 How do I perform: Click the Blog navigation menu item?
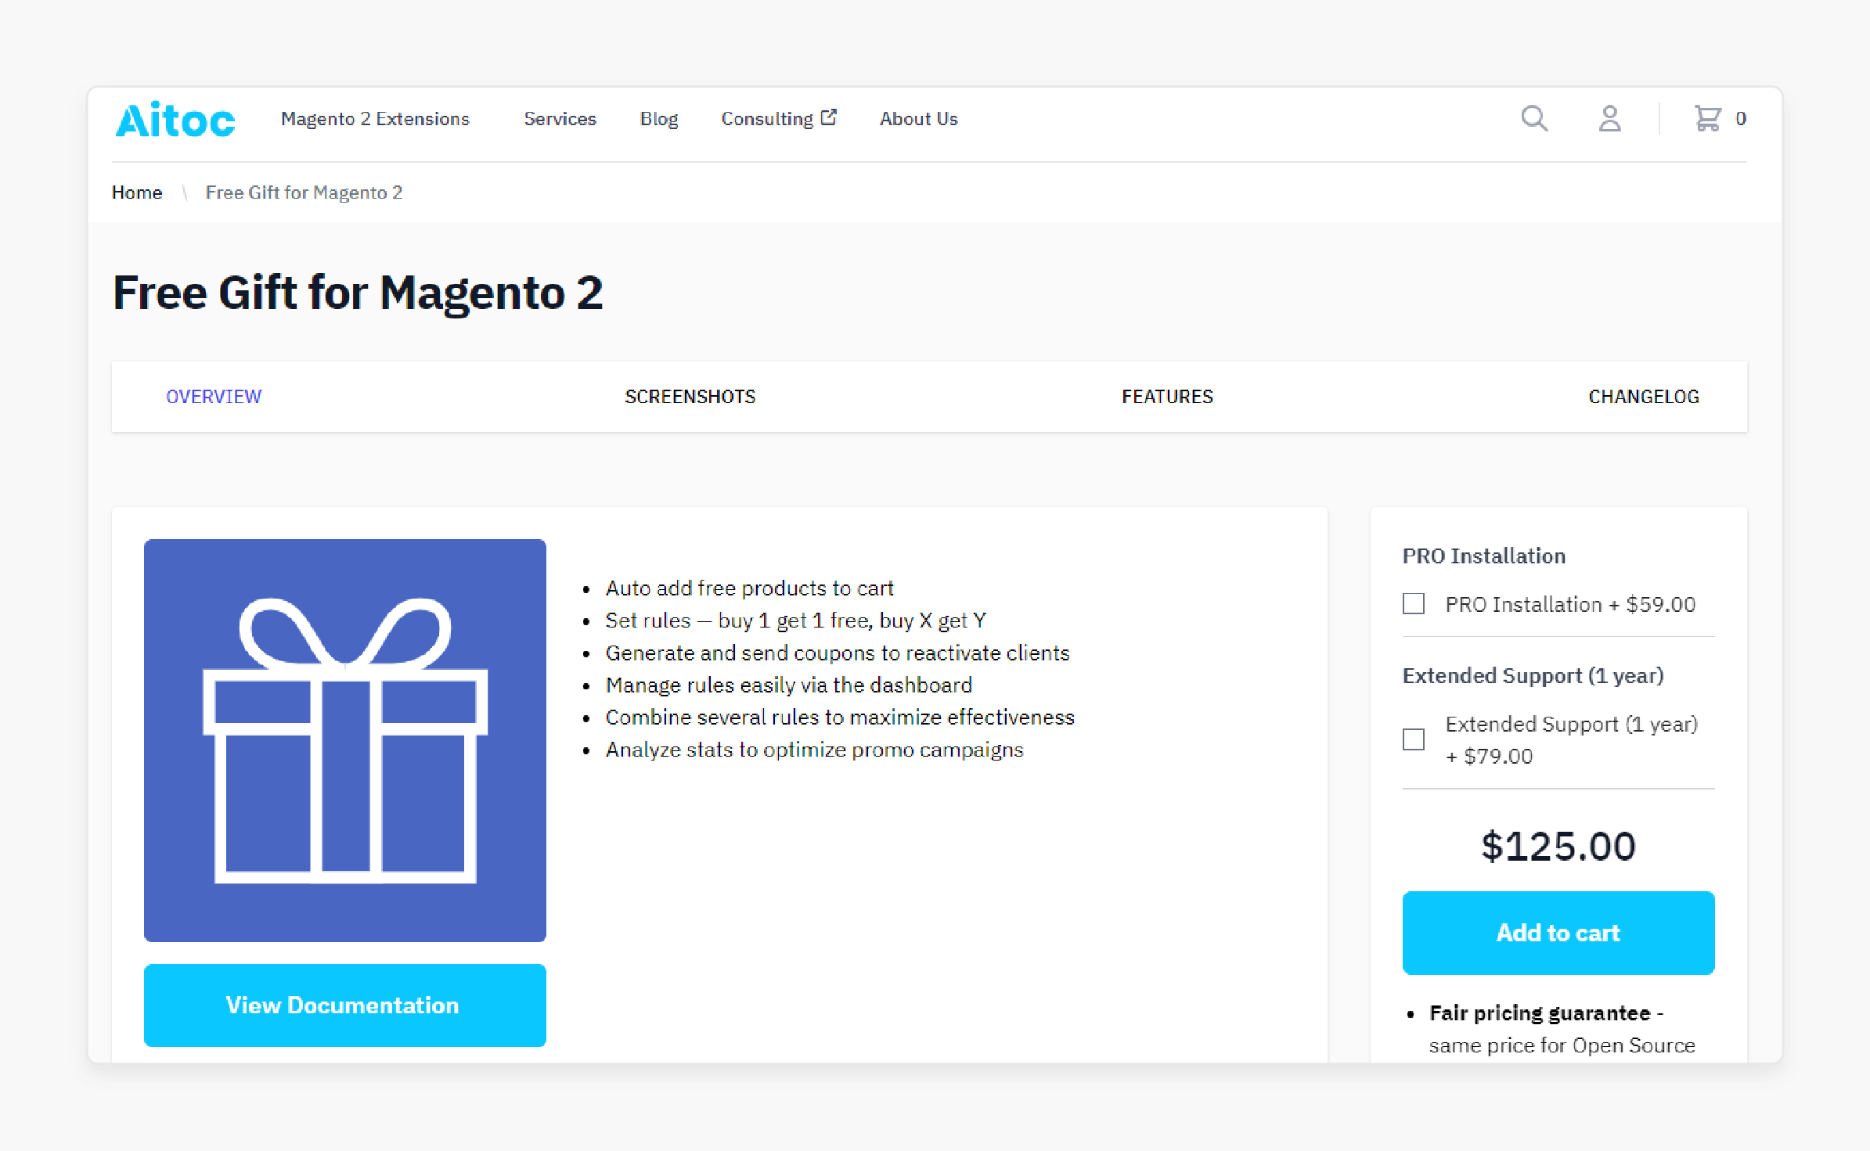click(x=658, y=119)
